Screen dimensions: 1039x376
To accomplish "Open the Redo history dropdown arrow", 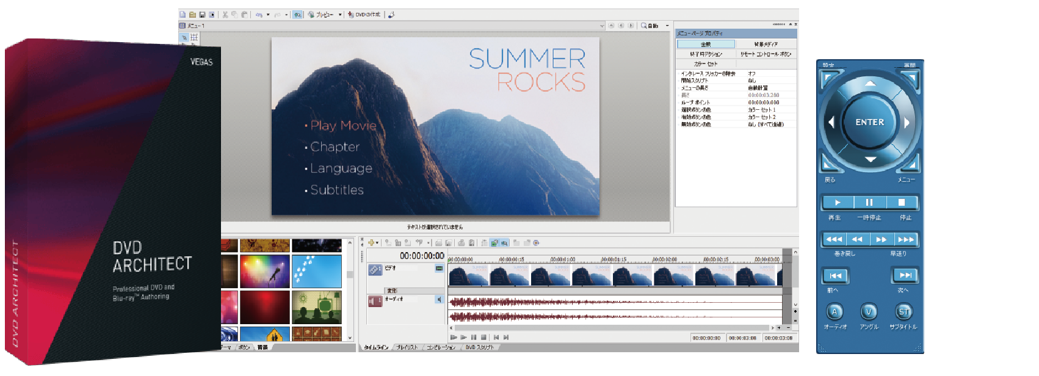I will click(x=286, y=15).
